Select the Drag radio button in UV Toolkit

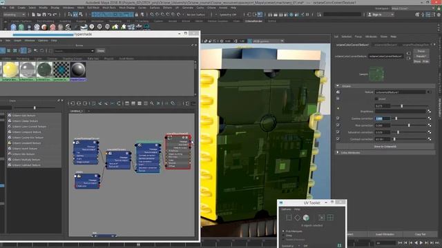tap(283, 236)
